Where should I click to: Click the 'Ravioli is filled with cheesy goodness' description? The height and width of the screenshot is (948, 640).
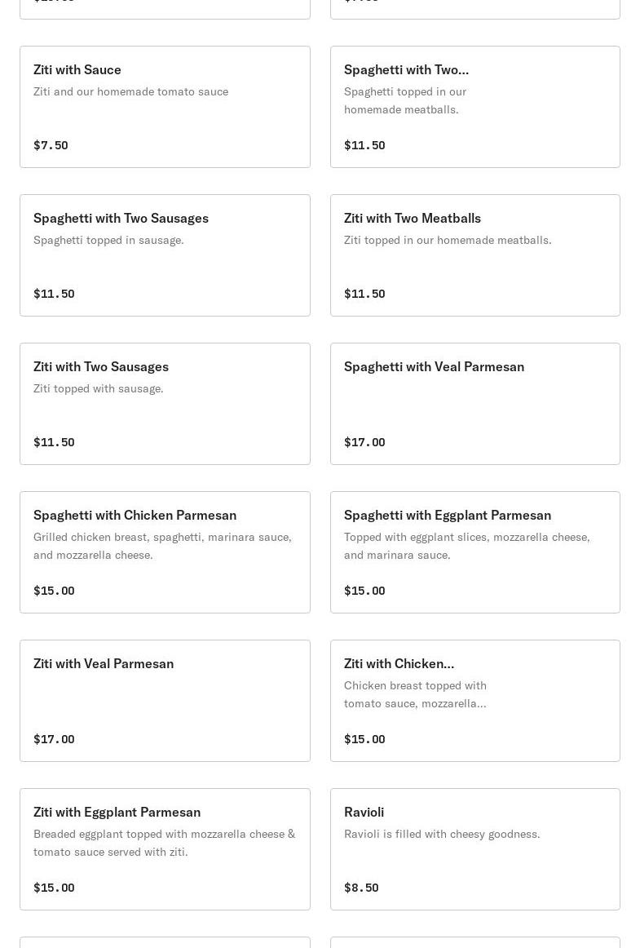pos(442,834)
